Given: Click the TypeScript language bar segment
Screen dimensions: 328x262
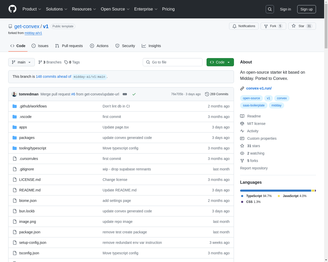Looking at the screenshot, I should click(275, 191).
